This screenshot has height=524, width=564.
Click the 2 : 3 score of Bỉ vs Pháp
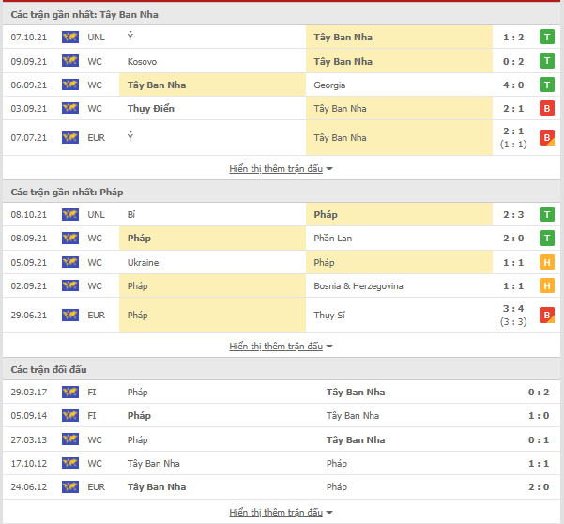point(513,215)
